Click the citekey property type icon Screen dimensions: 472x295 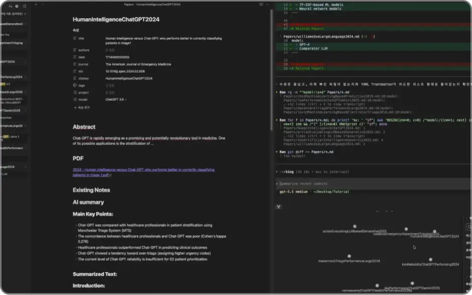(75, 78)
